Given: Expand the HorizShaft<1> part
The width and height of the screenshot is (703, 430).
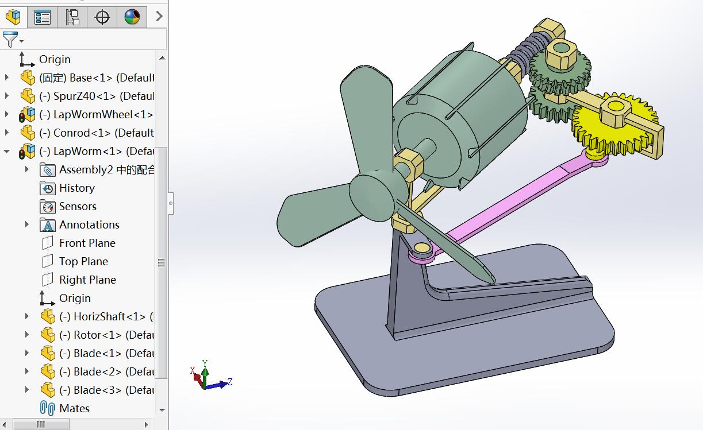Looking at the screenshot, I should point(27,316).
